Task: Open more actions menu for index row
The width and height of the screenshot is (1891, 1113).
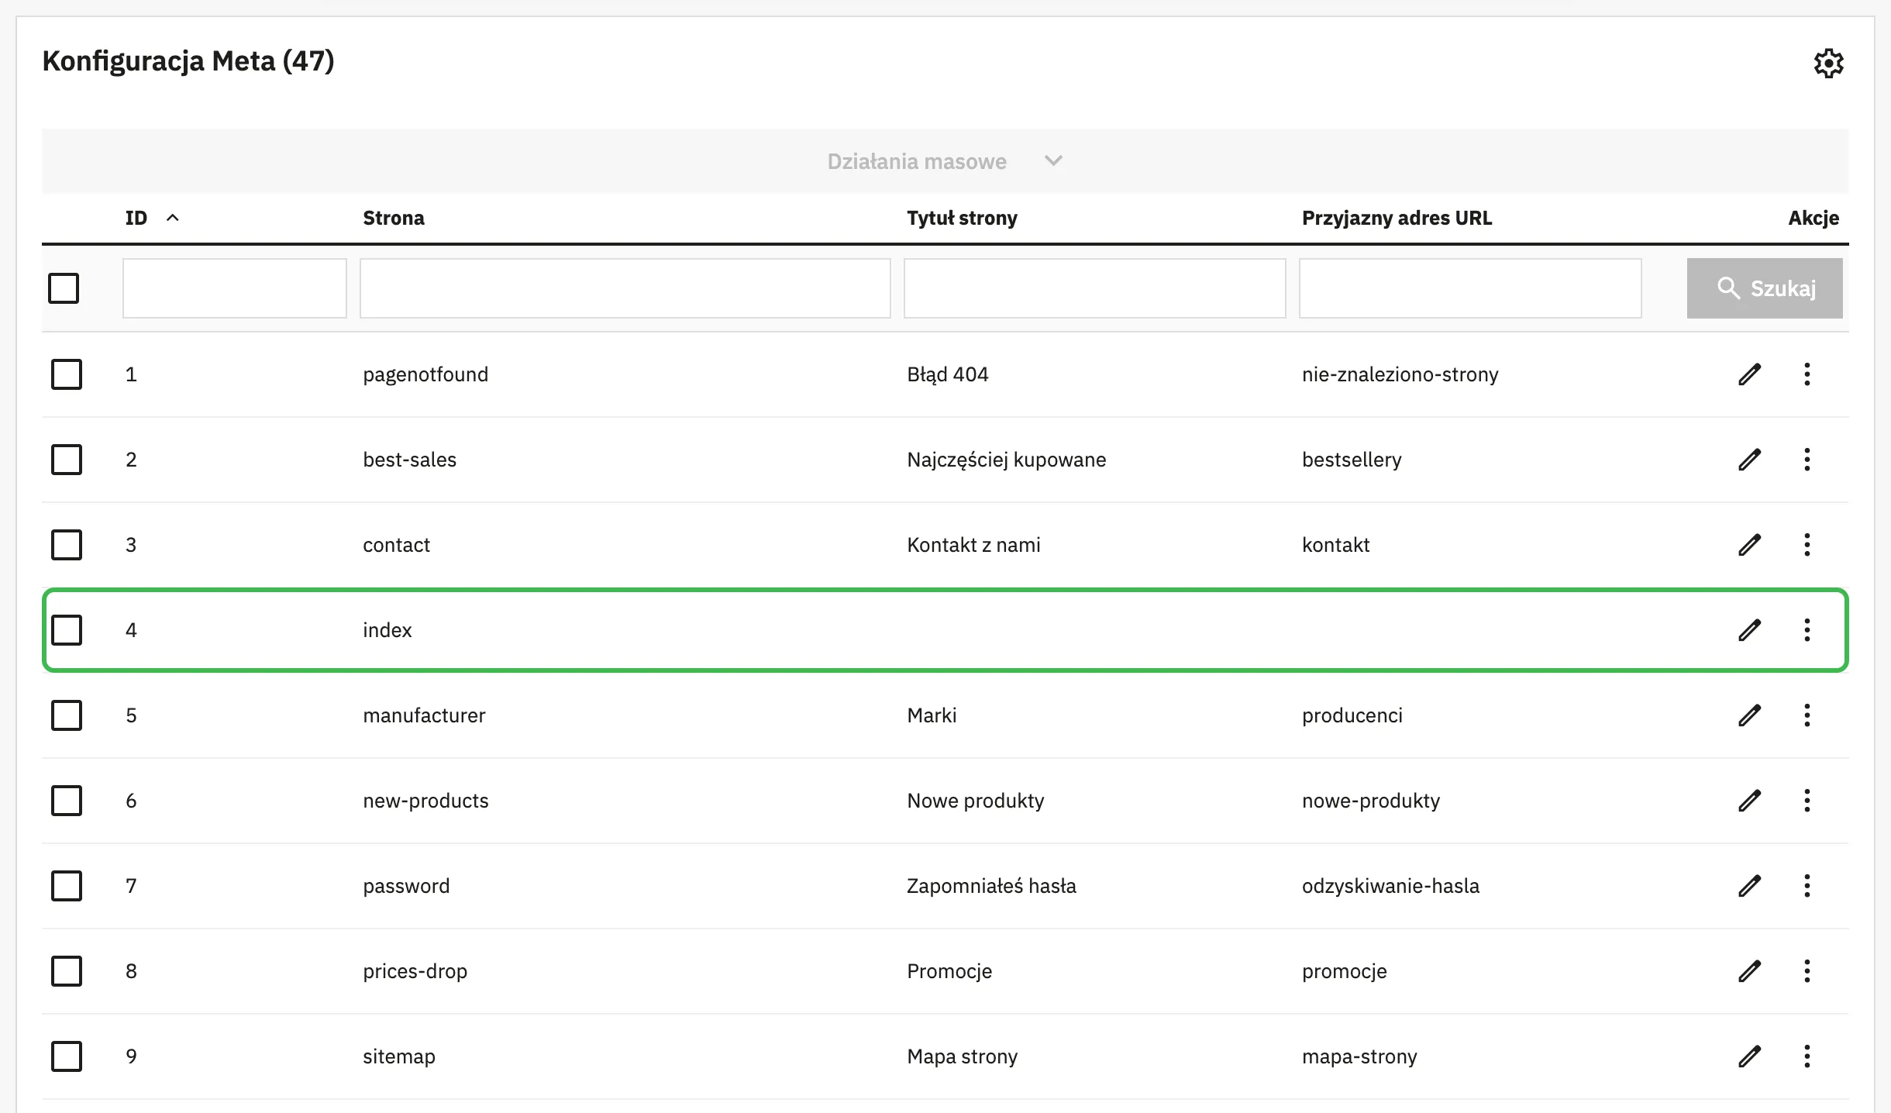Action: [x=1807, y=630]
